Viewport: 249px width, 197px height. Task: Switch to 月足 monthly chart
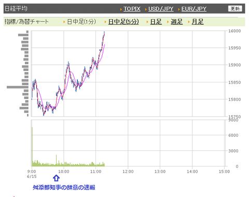(x=198, y=22)
